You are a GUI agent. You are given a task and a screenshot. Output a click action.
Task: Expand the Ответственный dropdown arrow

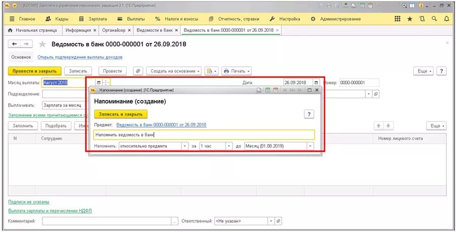point(271,221)
